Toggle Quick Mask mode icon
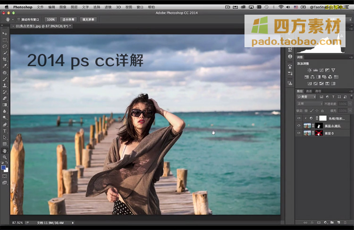This screenshot has height=230, width=354. tap(5, 176)
